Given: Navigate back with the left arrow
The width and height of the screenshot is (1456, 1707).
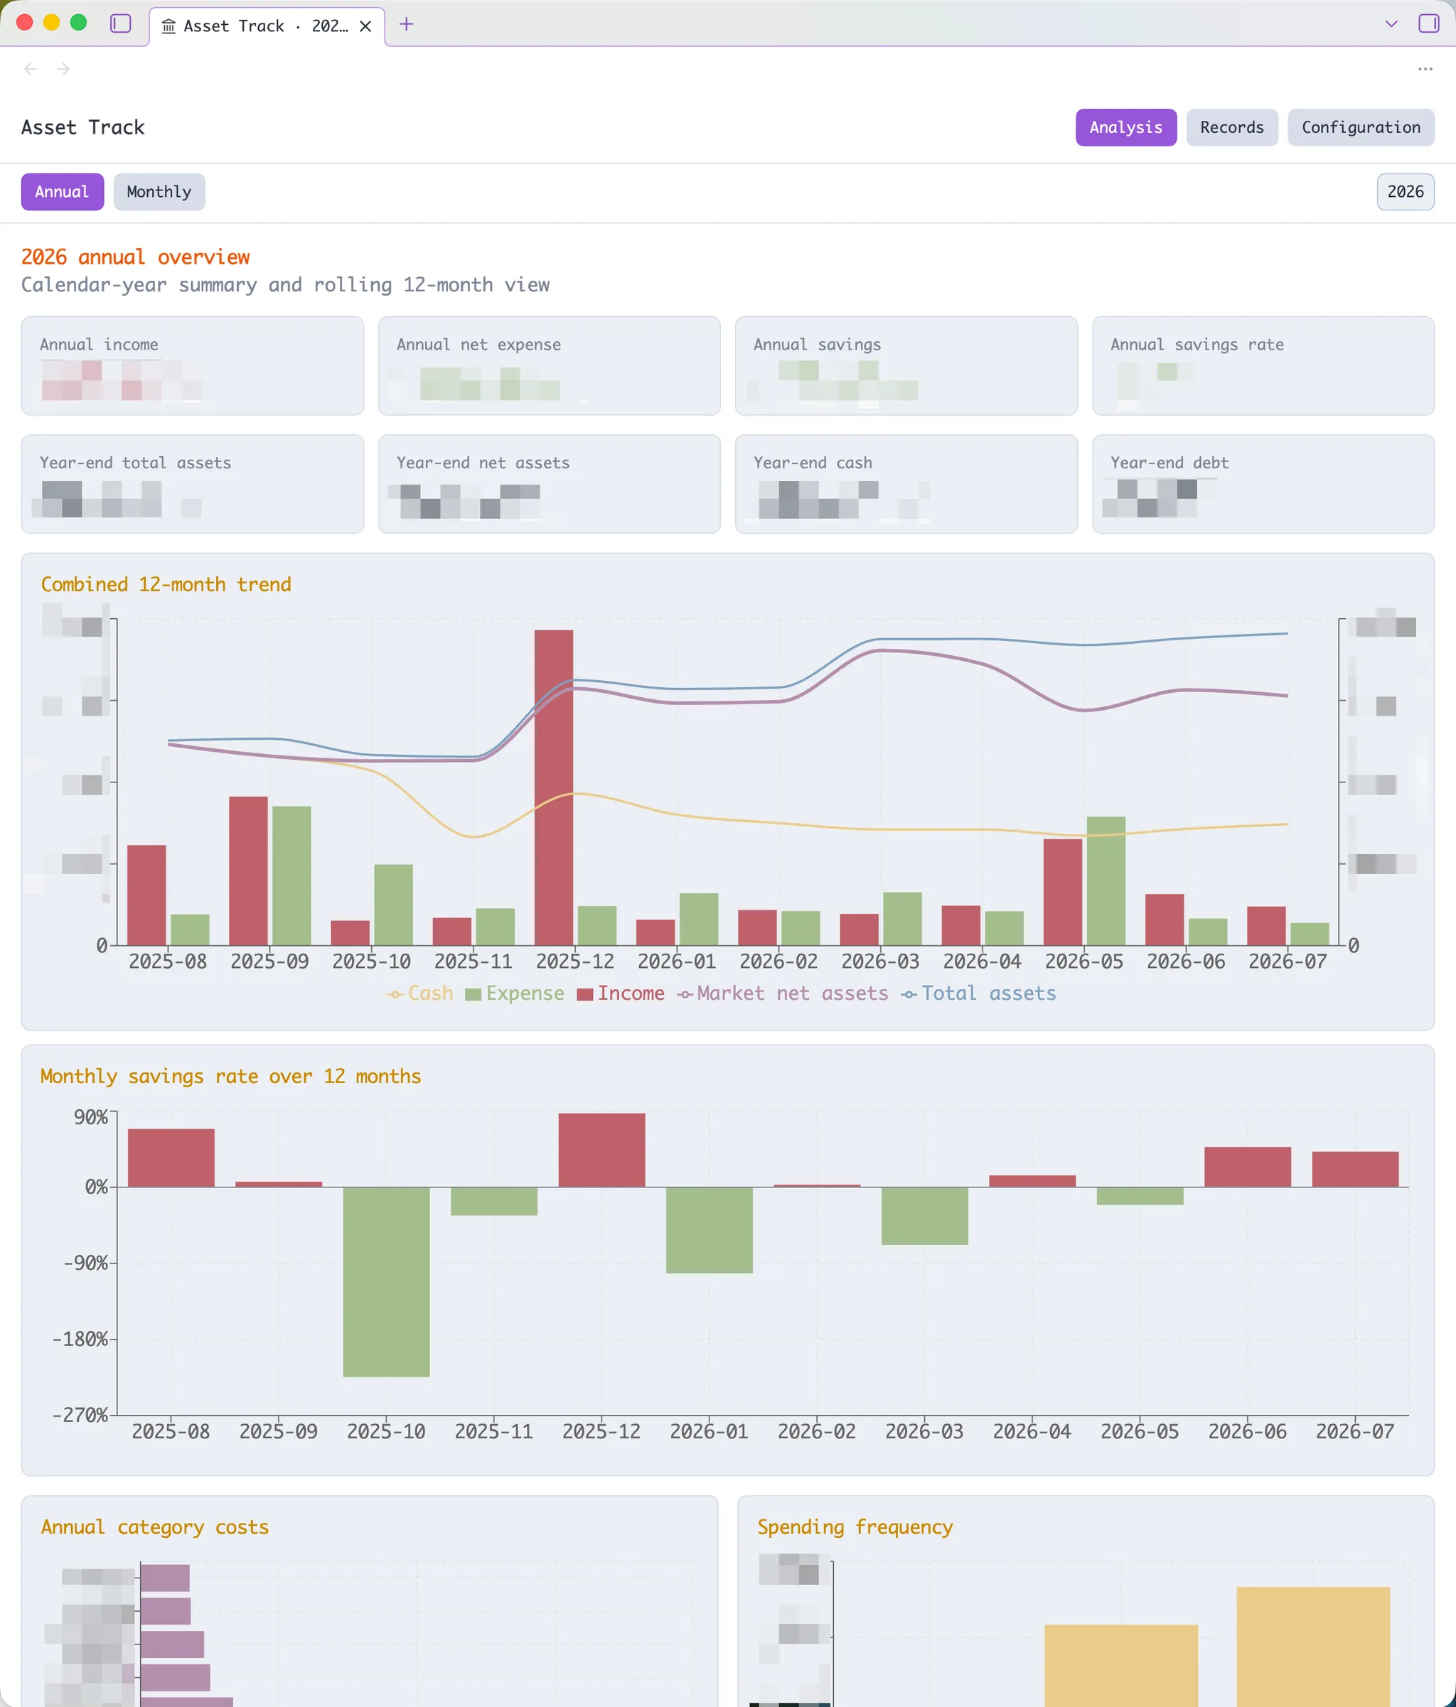Looking at the screenshot, I should point(31,69).
